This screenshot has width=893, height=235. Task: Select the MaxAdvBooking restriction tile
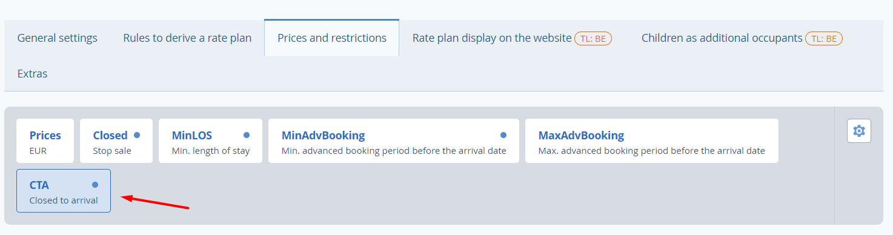click(652, 141)
